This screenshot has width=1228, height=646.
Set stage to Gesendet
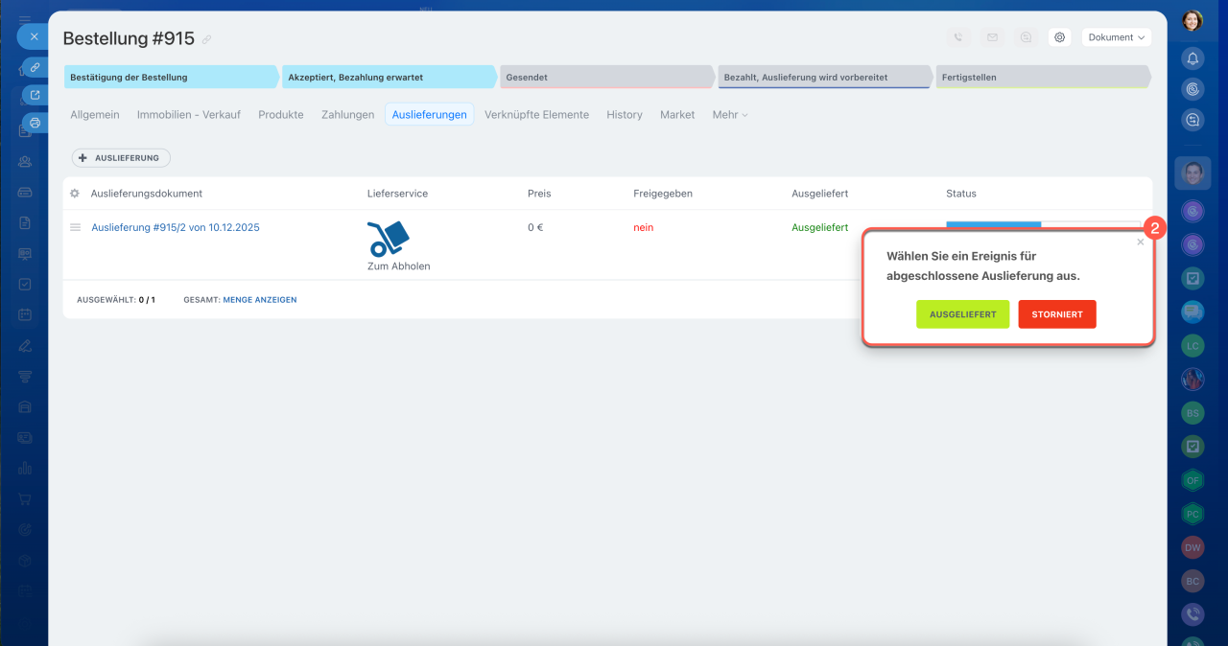point(606,77)
